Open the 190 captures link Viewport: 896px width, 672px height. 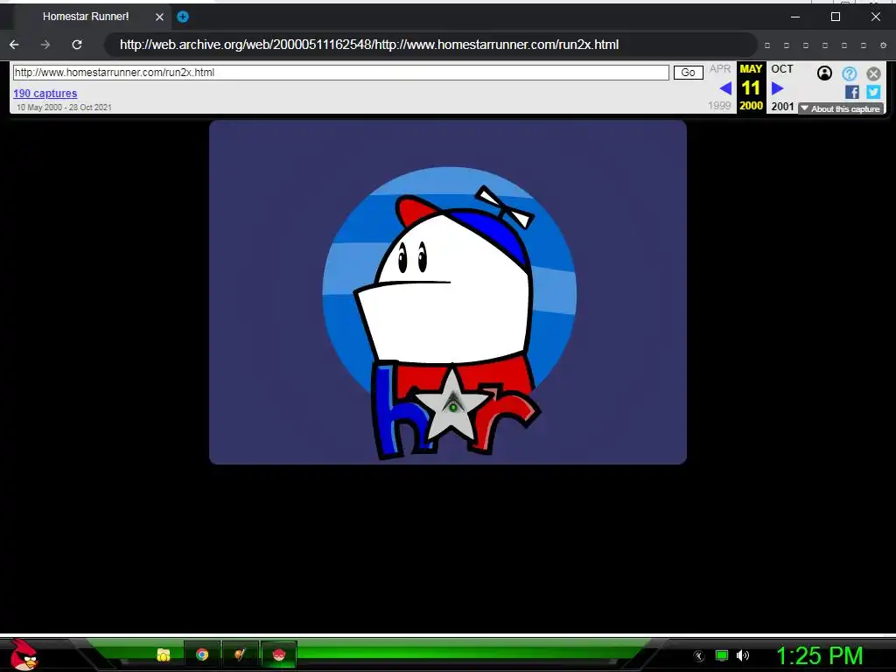click(x=45, y=93)
